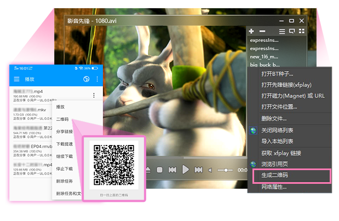The width and height of the screenshot is (339, 221).
Task: Tap 删除任务和文件 in the phone popup menu
Action: click(x=68, y=193)
